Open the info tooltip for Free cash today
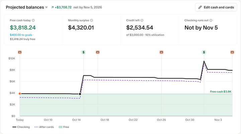The height and width of the screenshot is (134, 241). pos(33,20)
